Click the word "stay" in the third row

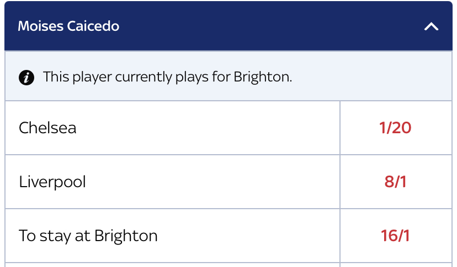pyautogui.click(x=55, y=237)
